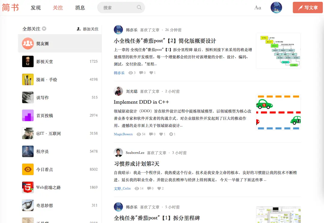This screenshot has width=324, height=223.
Task: Open the Web前端之路 collection
Action: coord(60,187)
